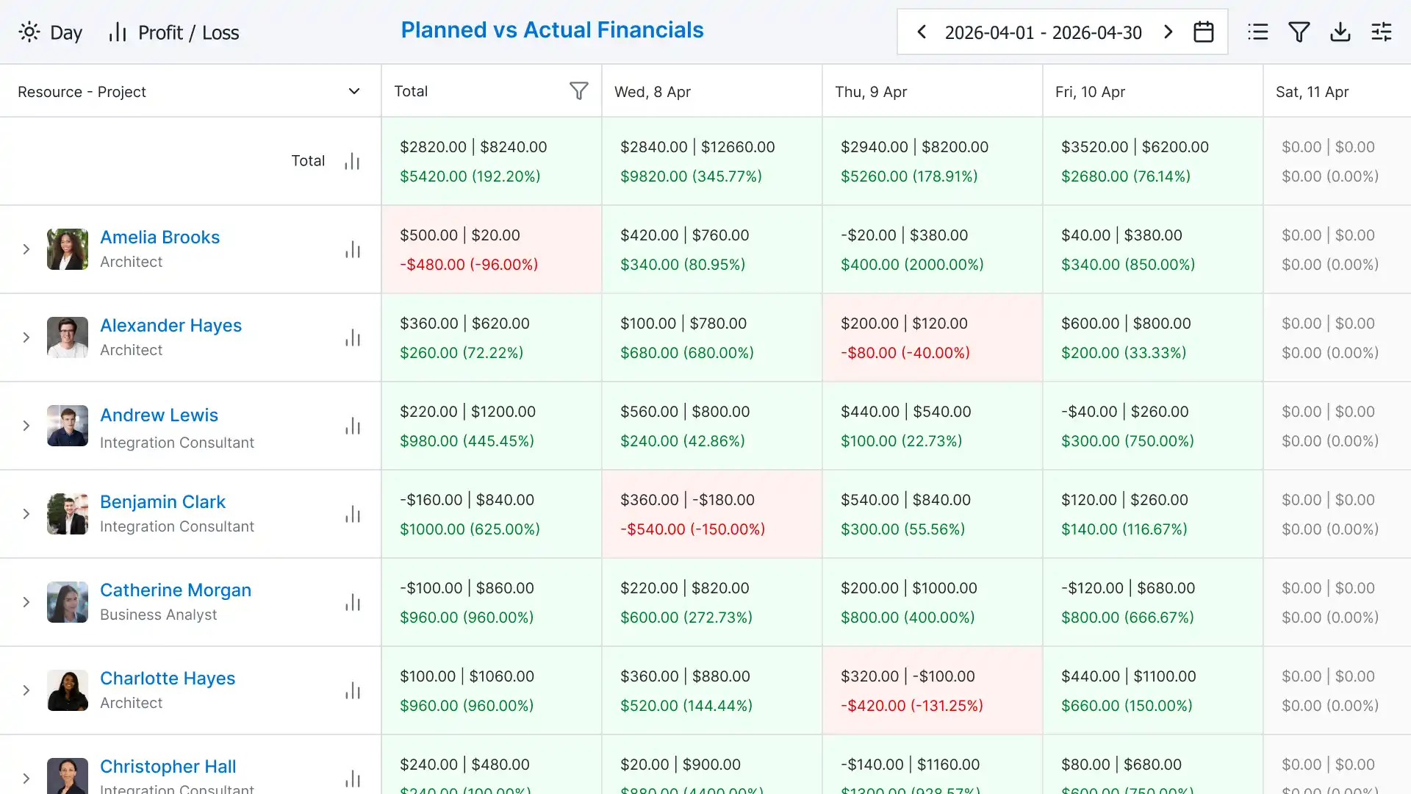Image resolution: width=1411 pixels, height=794 pixels.
Task: Go to next date range
Action: 1168,32
